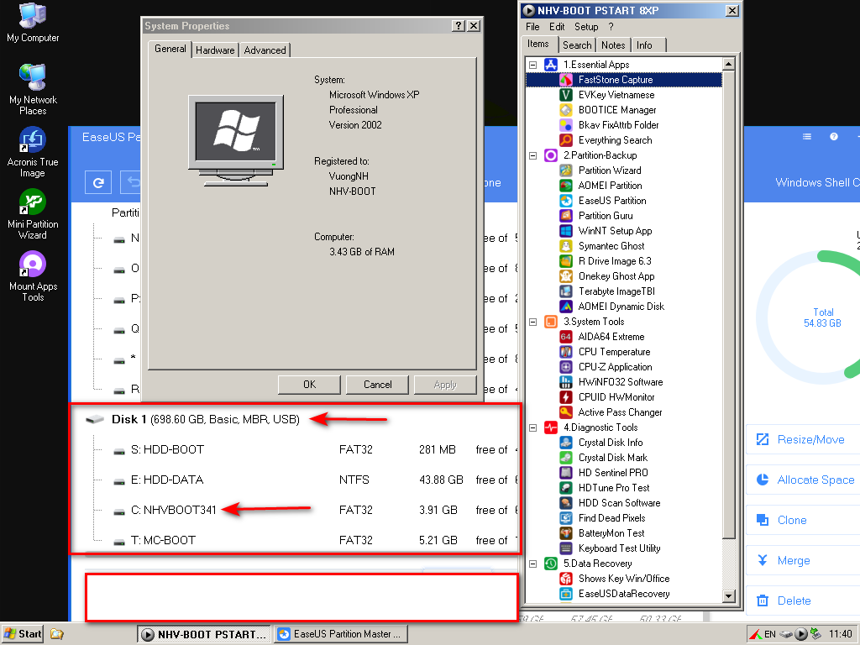Image resolution: width=860 pixels, height=645 pixels.
Task: Click Resize/Move in EaseUS panel
Action: [x=802, y=439]
